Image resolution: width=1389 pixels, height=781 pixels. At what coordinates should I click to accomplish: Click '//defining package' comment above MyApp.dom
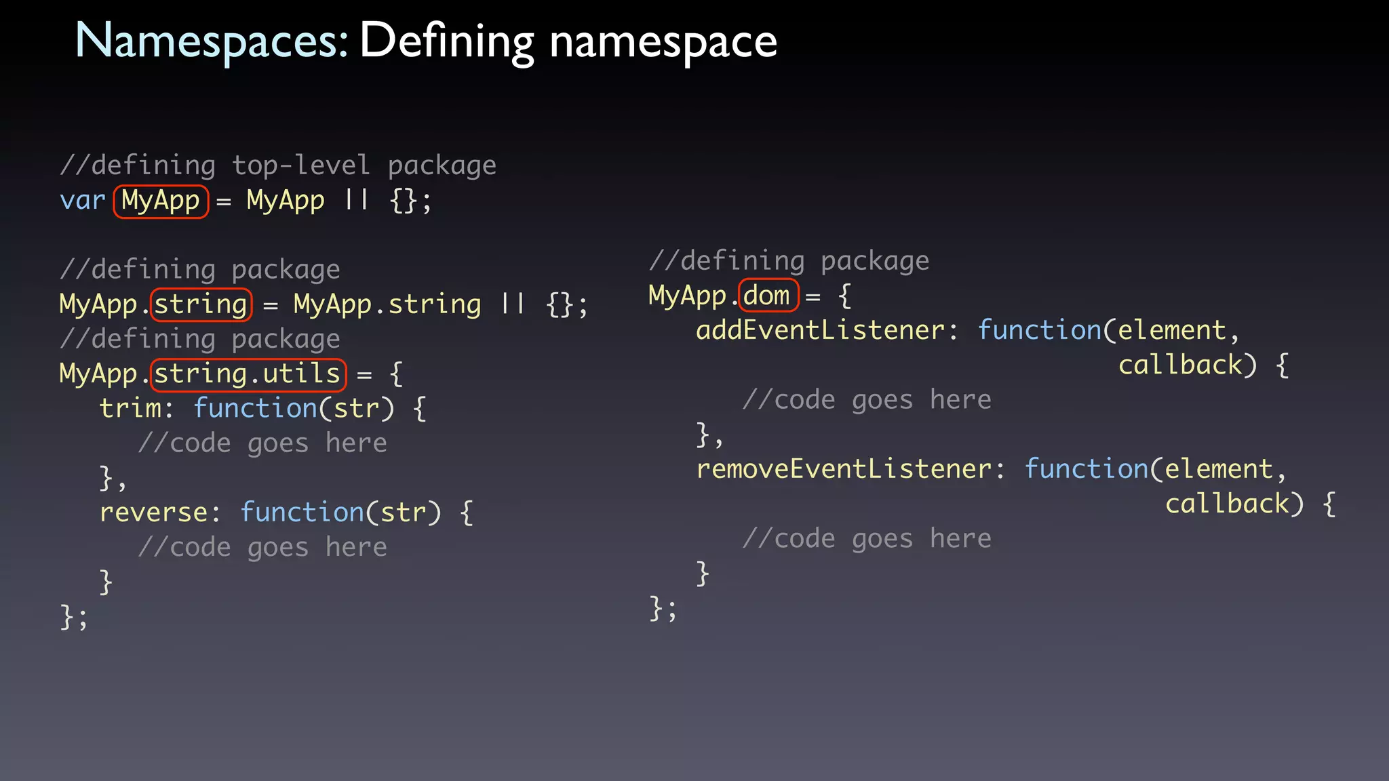[789, 261]
